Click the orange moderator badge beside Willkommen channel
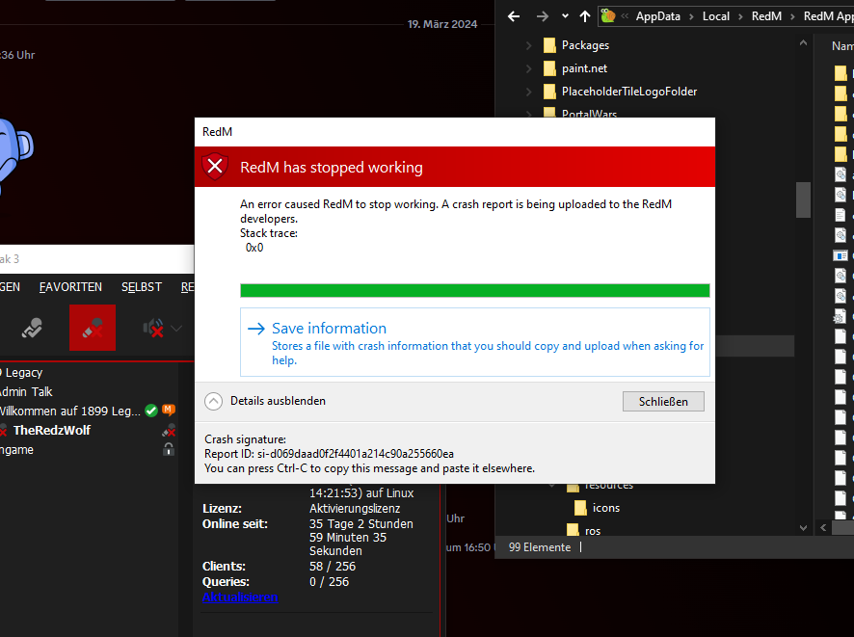 pos(169,411)
